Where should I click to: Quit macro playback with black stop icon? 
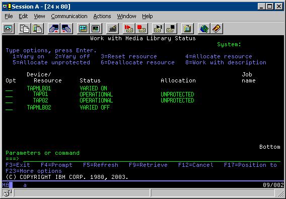click(x=171, y=29)
